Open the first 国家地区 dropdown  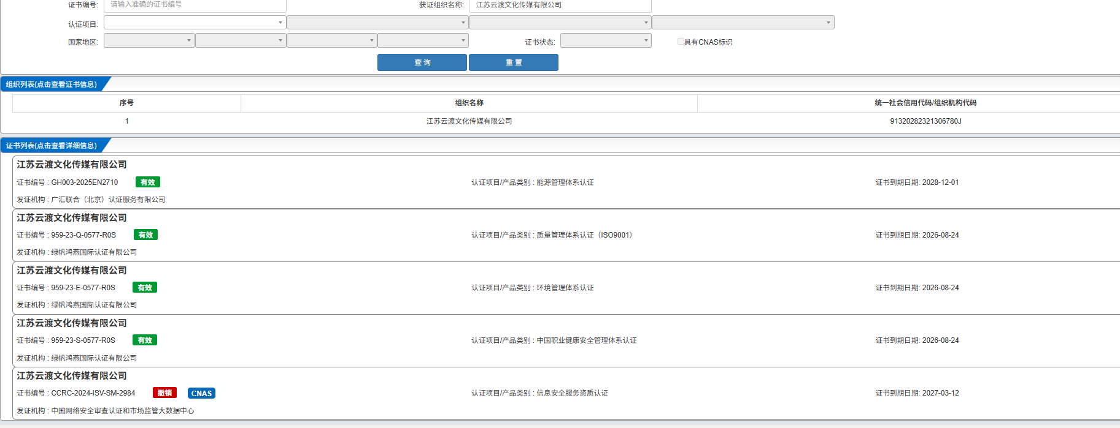point(149,40)
